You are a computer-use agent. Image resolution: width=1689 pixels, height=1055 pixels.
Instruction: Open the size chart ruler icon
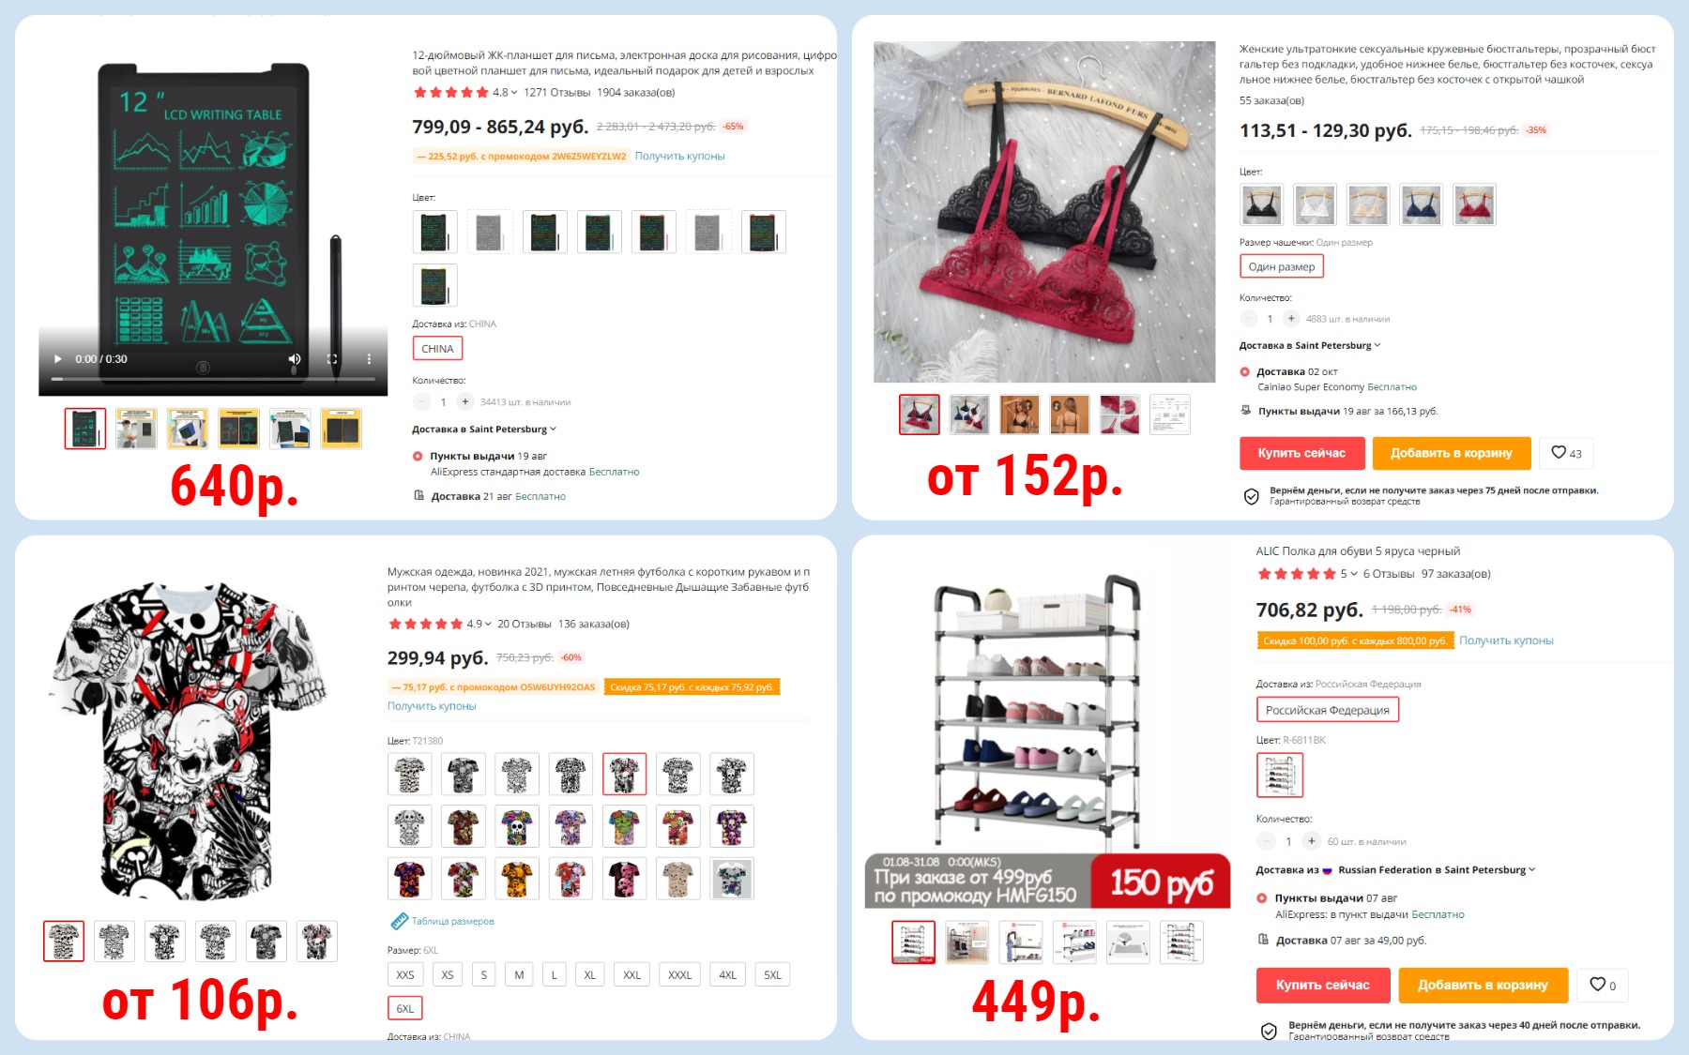click(399, 921)
